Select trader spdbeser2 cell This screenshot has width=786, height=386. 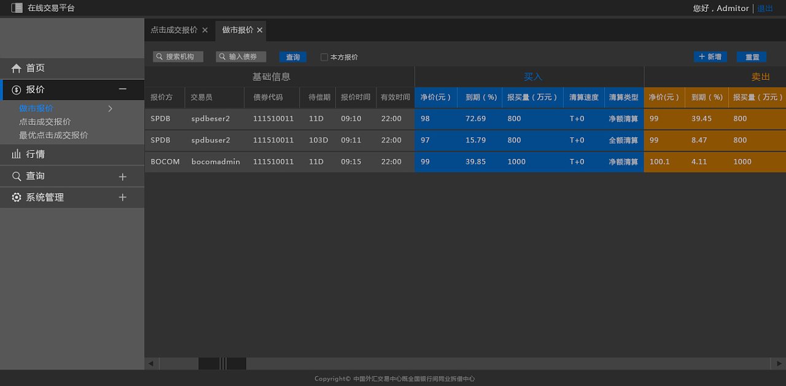click(210, 118)
